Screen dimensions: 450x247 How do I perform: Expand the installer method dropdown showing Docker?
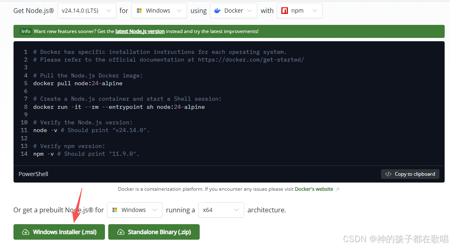(233, 10)
